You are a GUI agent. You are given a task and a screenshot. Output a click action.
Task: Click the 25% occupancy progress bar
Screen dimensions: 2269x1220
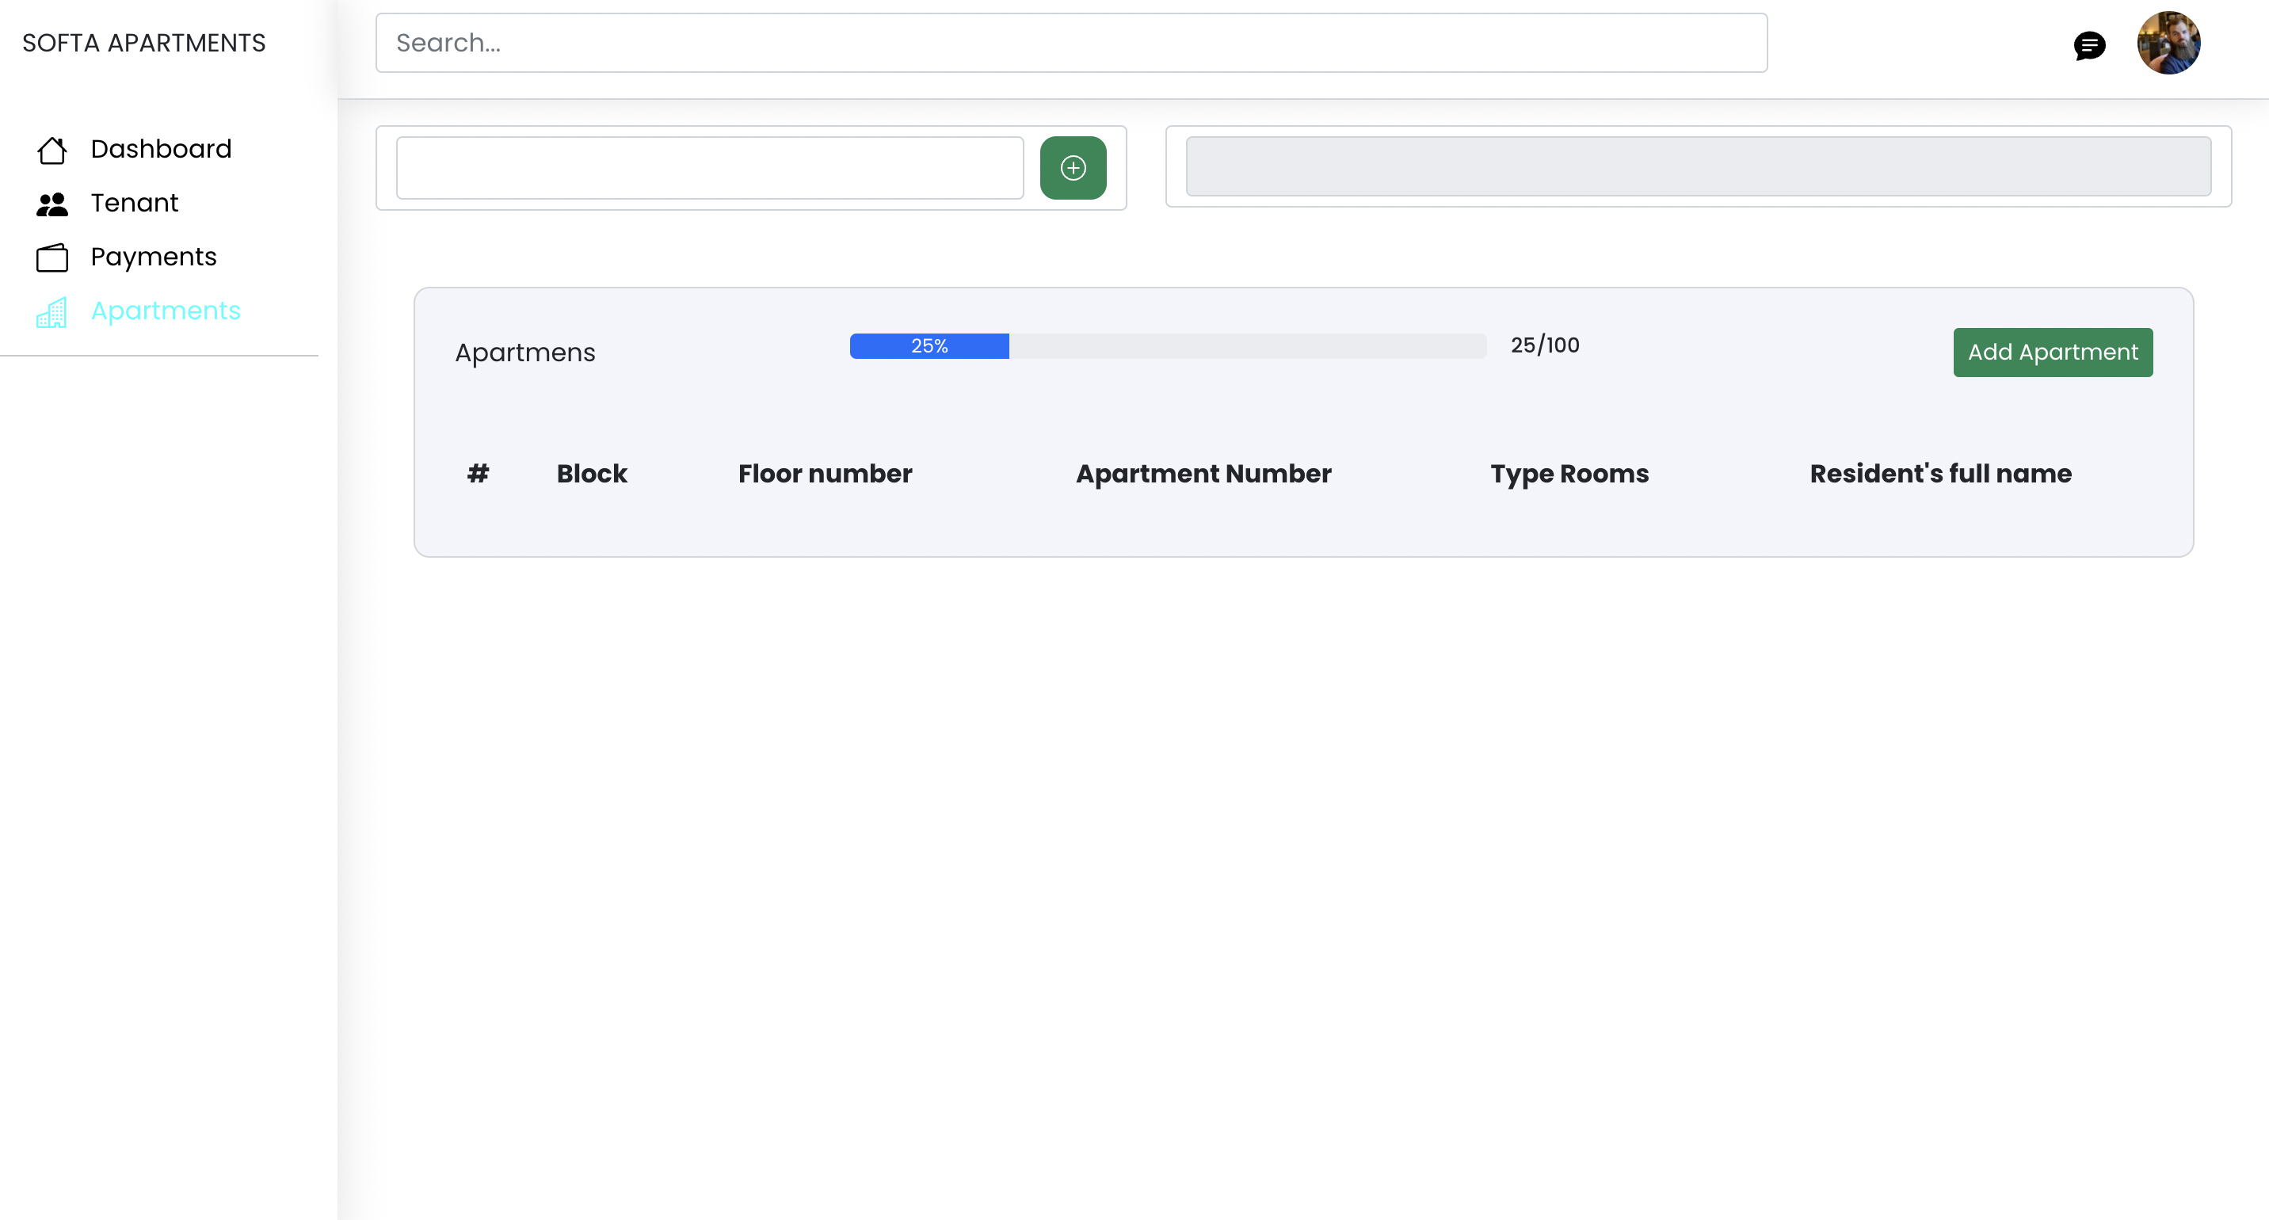pos(1167,345)
